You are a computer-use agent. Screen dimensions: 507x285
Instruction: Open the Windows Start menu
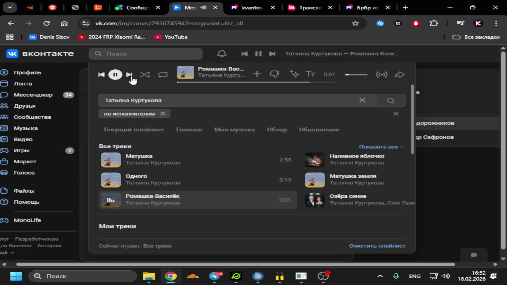tap(16, 276)
